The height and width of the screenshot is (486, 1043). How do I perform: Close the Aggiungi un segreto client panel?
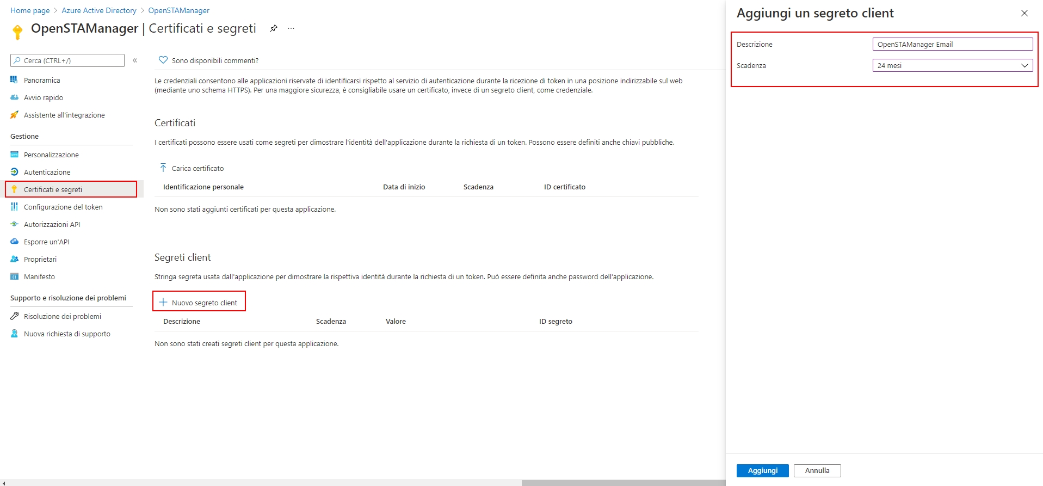[1024, 13]
